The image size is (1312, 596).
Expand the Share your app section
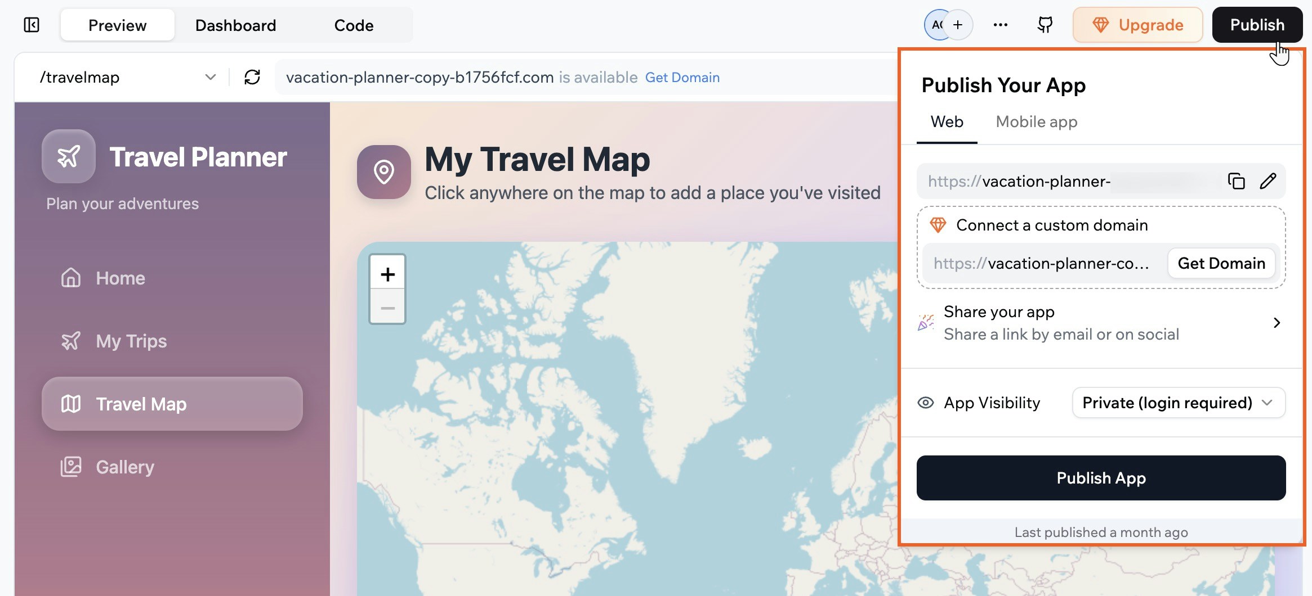coord(1277,323)
